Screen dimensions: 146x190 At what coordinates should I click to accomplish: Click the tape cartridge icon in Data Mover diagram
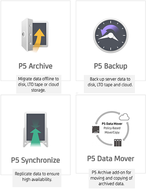tap(96, 130)
